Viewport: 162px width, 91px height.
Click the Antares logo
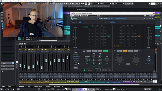click(x=74, y=18)
